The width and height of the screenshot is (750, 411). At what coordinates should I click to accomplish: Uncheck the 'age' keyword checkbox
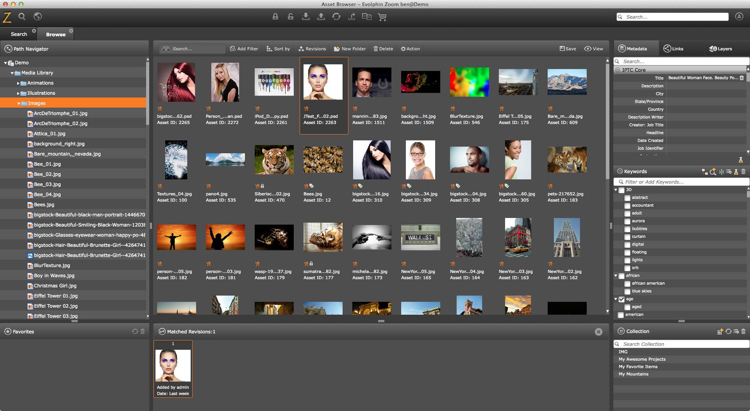621,299
